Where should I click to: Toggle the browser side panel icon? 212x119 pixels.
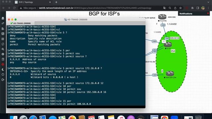[x=197, y=8]
